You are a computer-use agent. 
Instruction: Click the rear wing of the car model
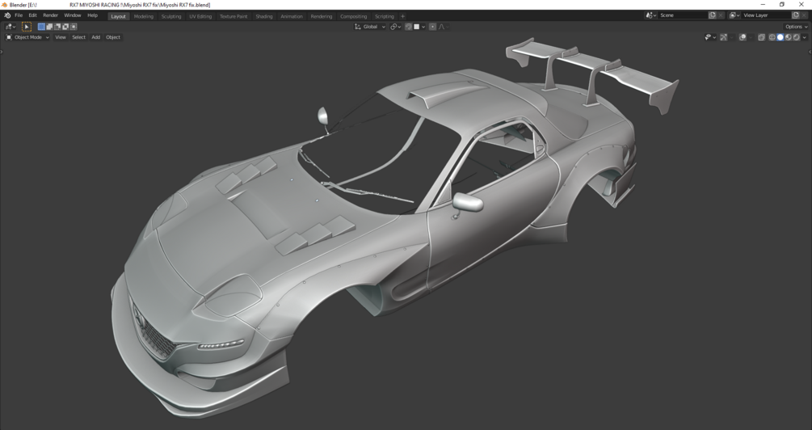tap(591, 67)
